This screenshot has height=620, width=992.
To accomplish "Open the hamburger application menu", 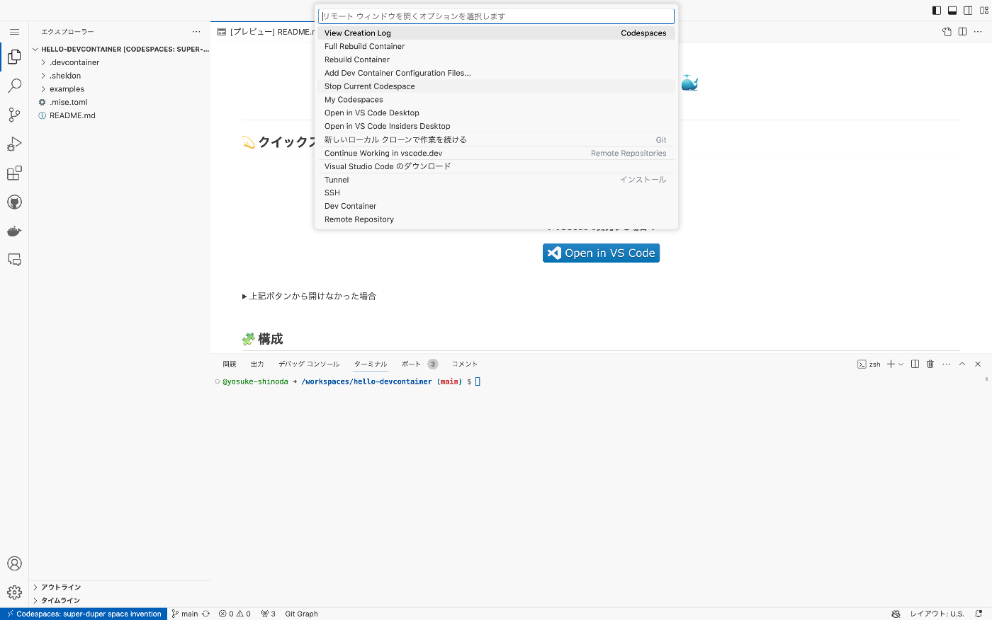I will coord(14,32).
